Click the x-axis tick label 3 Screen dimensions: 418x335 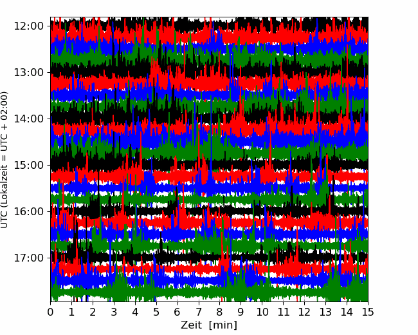114,312
